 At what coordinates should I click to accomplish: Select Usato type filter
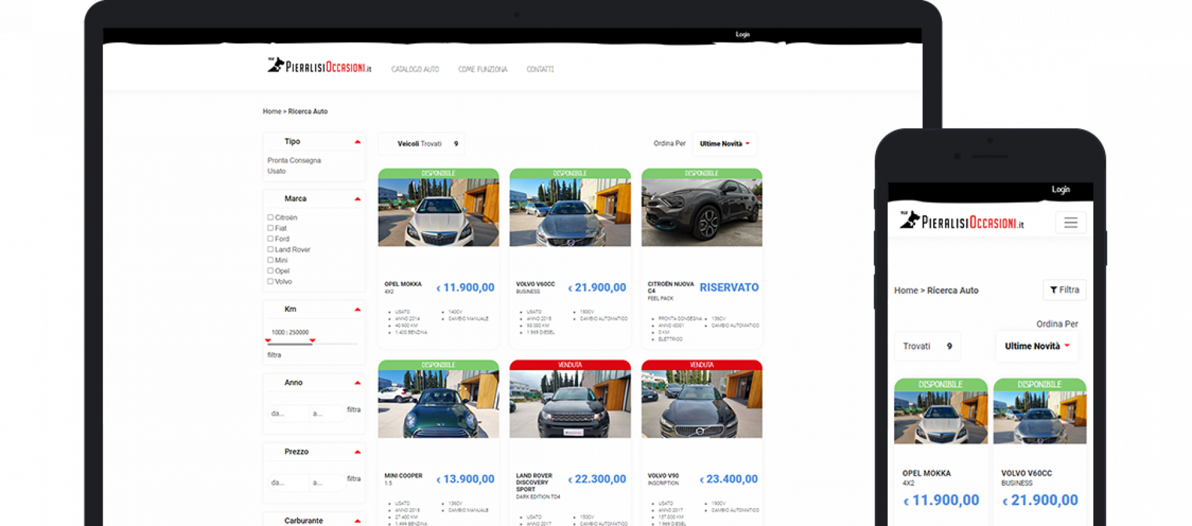click(x=276, y=171)
